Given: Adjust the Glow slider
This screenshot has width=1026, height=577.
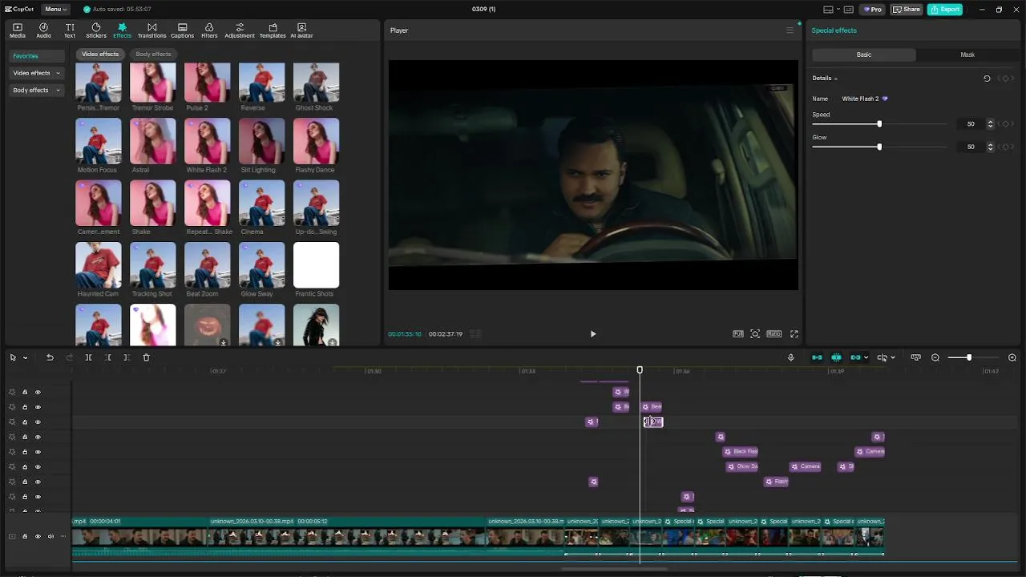Looking at the screenshot, I should [x=879, y=147].
